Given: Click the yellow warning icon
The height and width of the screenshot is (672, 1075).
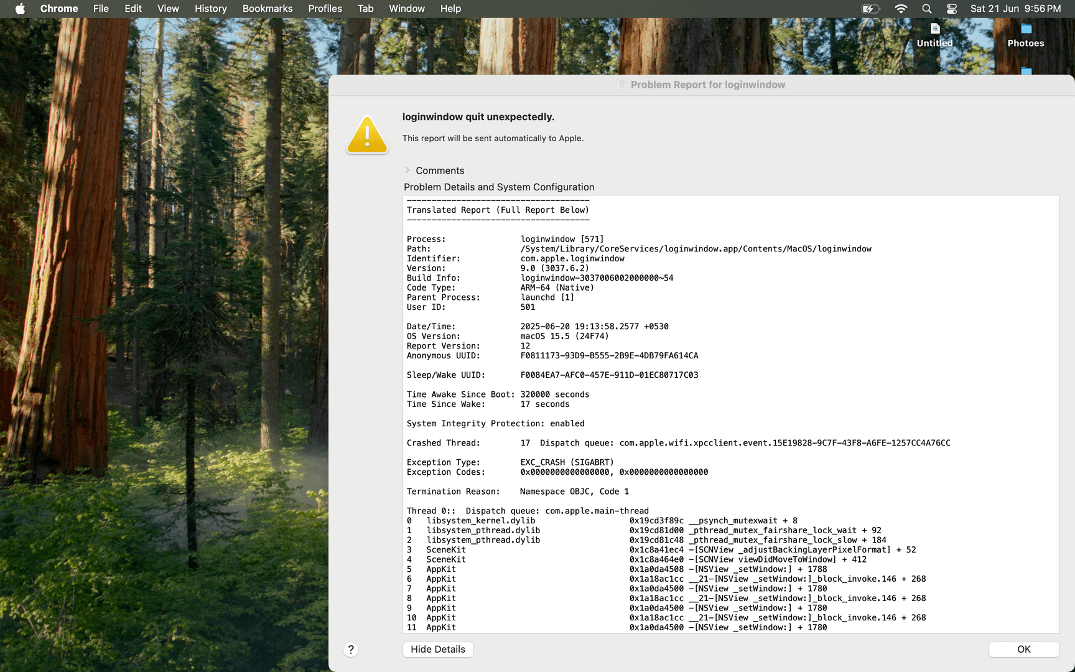Looking at the screenshot, I should [367, 134].
